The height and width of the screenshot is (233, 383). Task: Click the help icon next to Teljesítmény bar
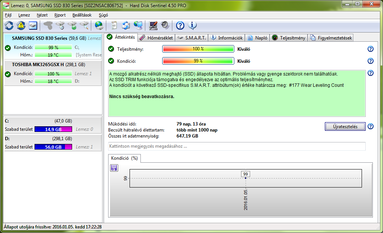[x=371, y=49]
